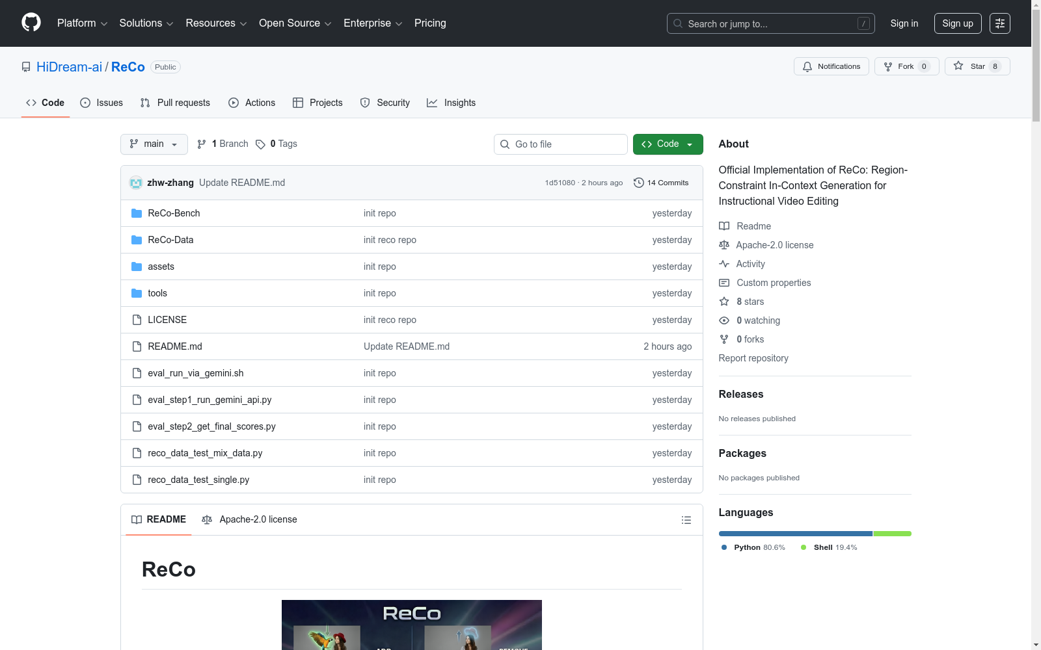Click the repository icon beside HiDream-ai

coord(26,67)
